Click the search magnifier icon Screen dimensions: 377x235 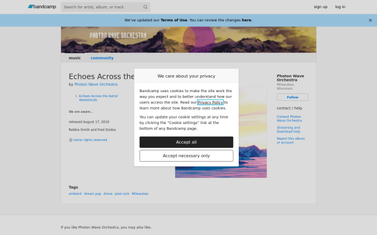145,7
